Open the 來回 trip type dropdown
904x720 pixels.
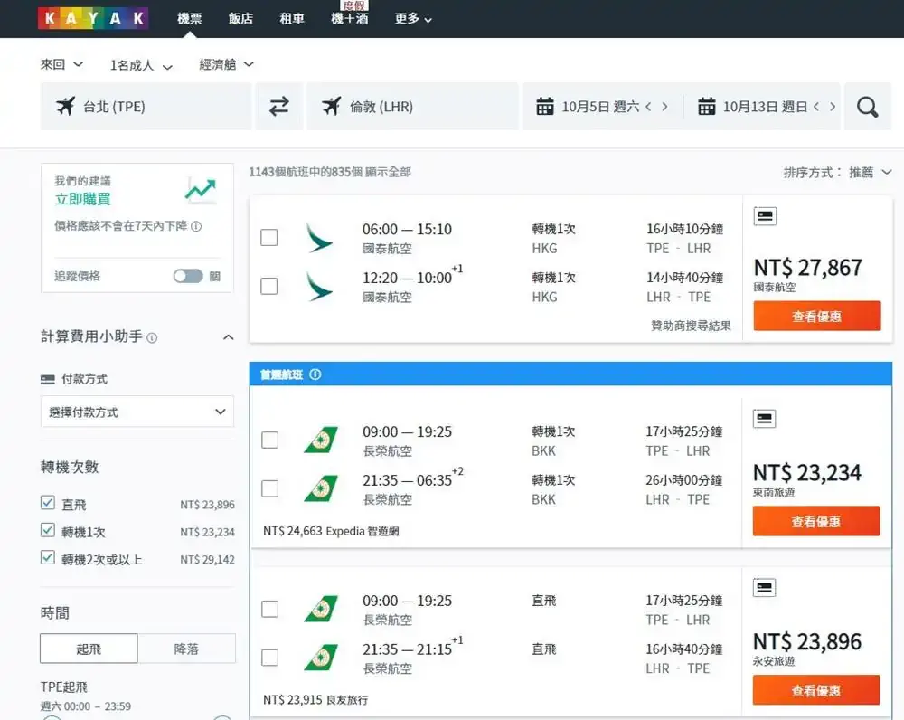point(61,64)
